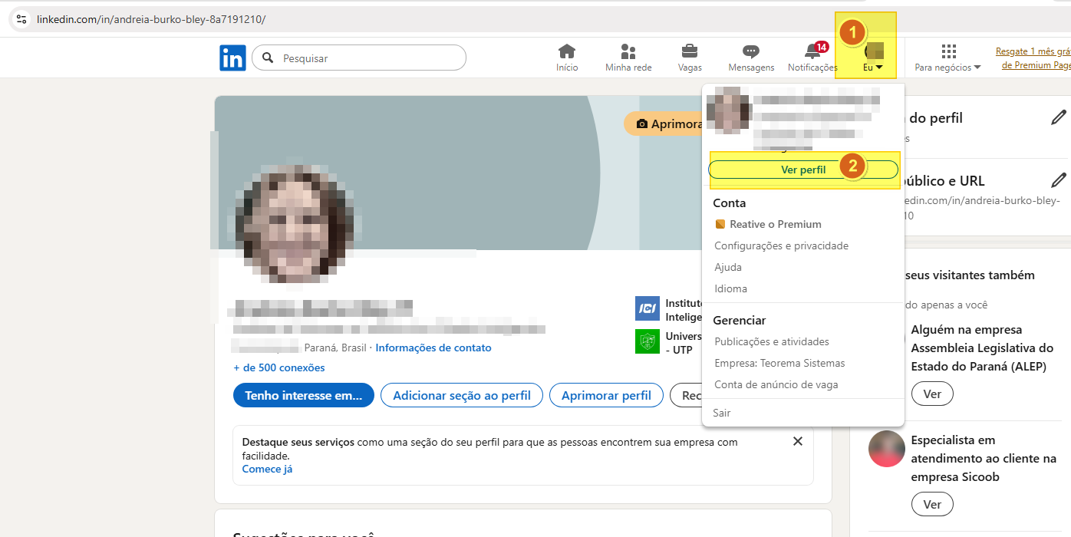1071x537 pixels.
Task: Click the address bar URL
Action: pyautogui.click(x=151, y=18)
